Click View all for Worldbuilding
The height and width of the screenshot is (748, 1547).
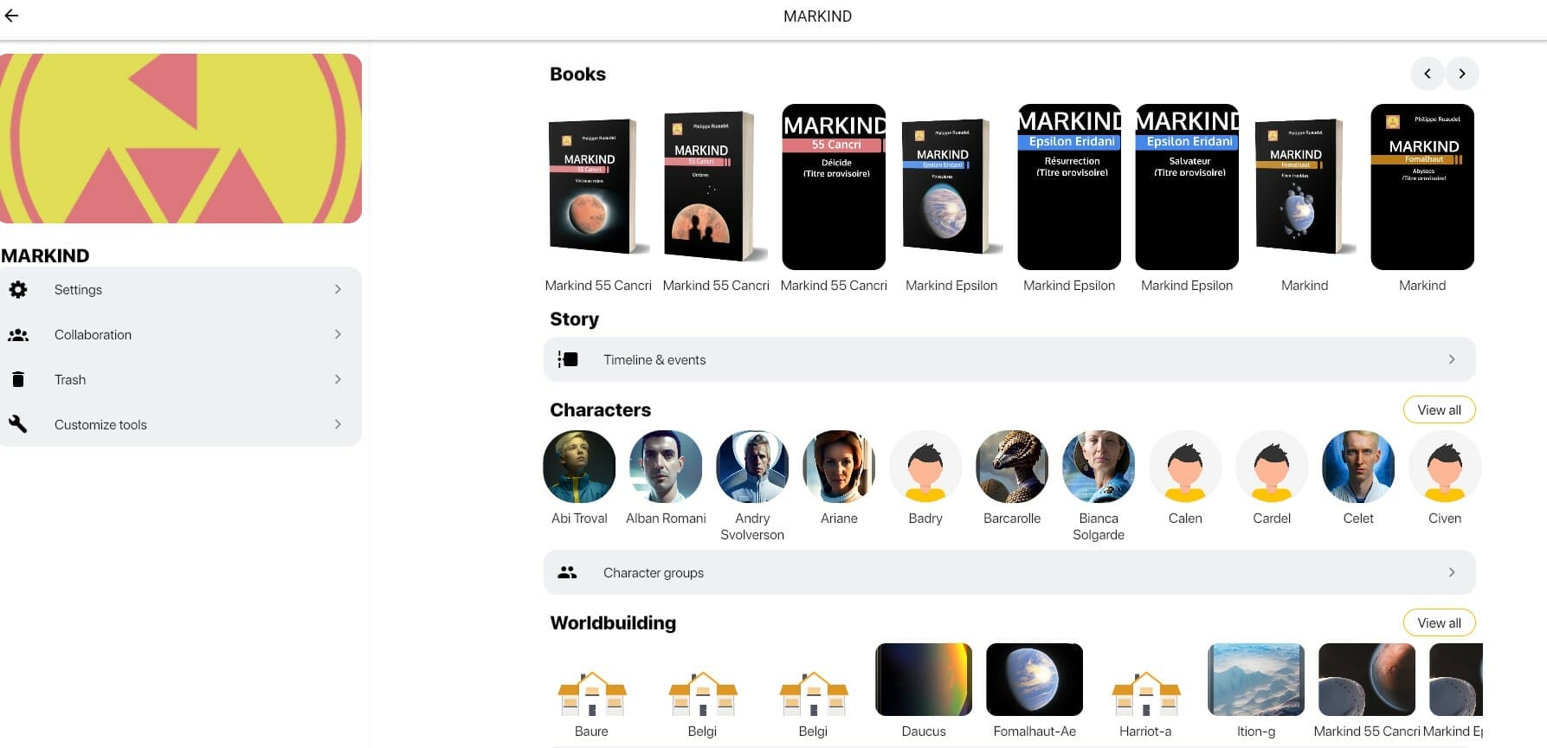coord(1439,622)
